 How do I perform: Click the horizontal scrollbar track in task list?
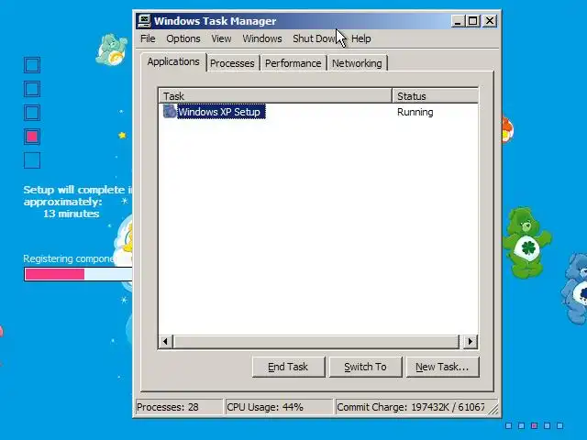tap(316, 341)
